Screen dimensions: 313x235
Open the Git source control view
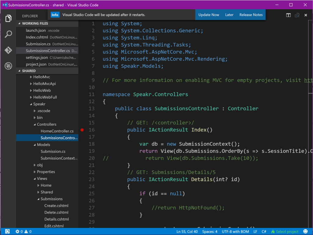click(x=8, y=50)
